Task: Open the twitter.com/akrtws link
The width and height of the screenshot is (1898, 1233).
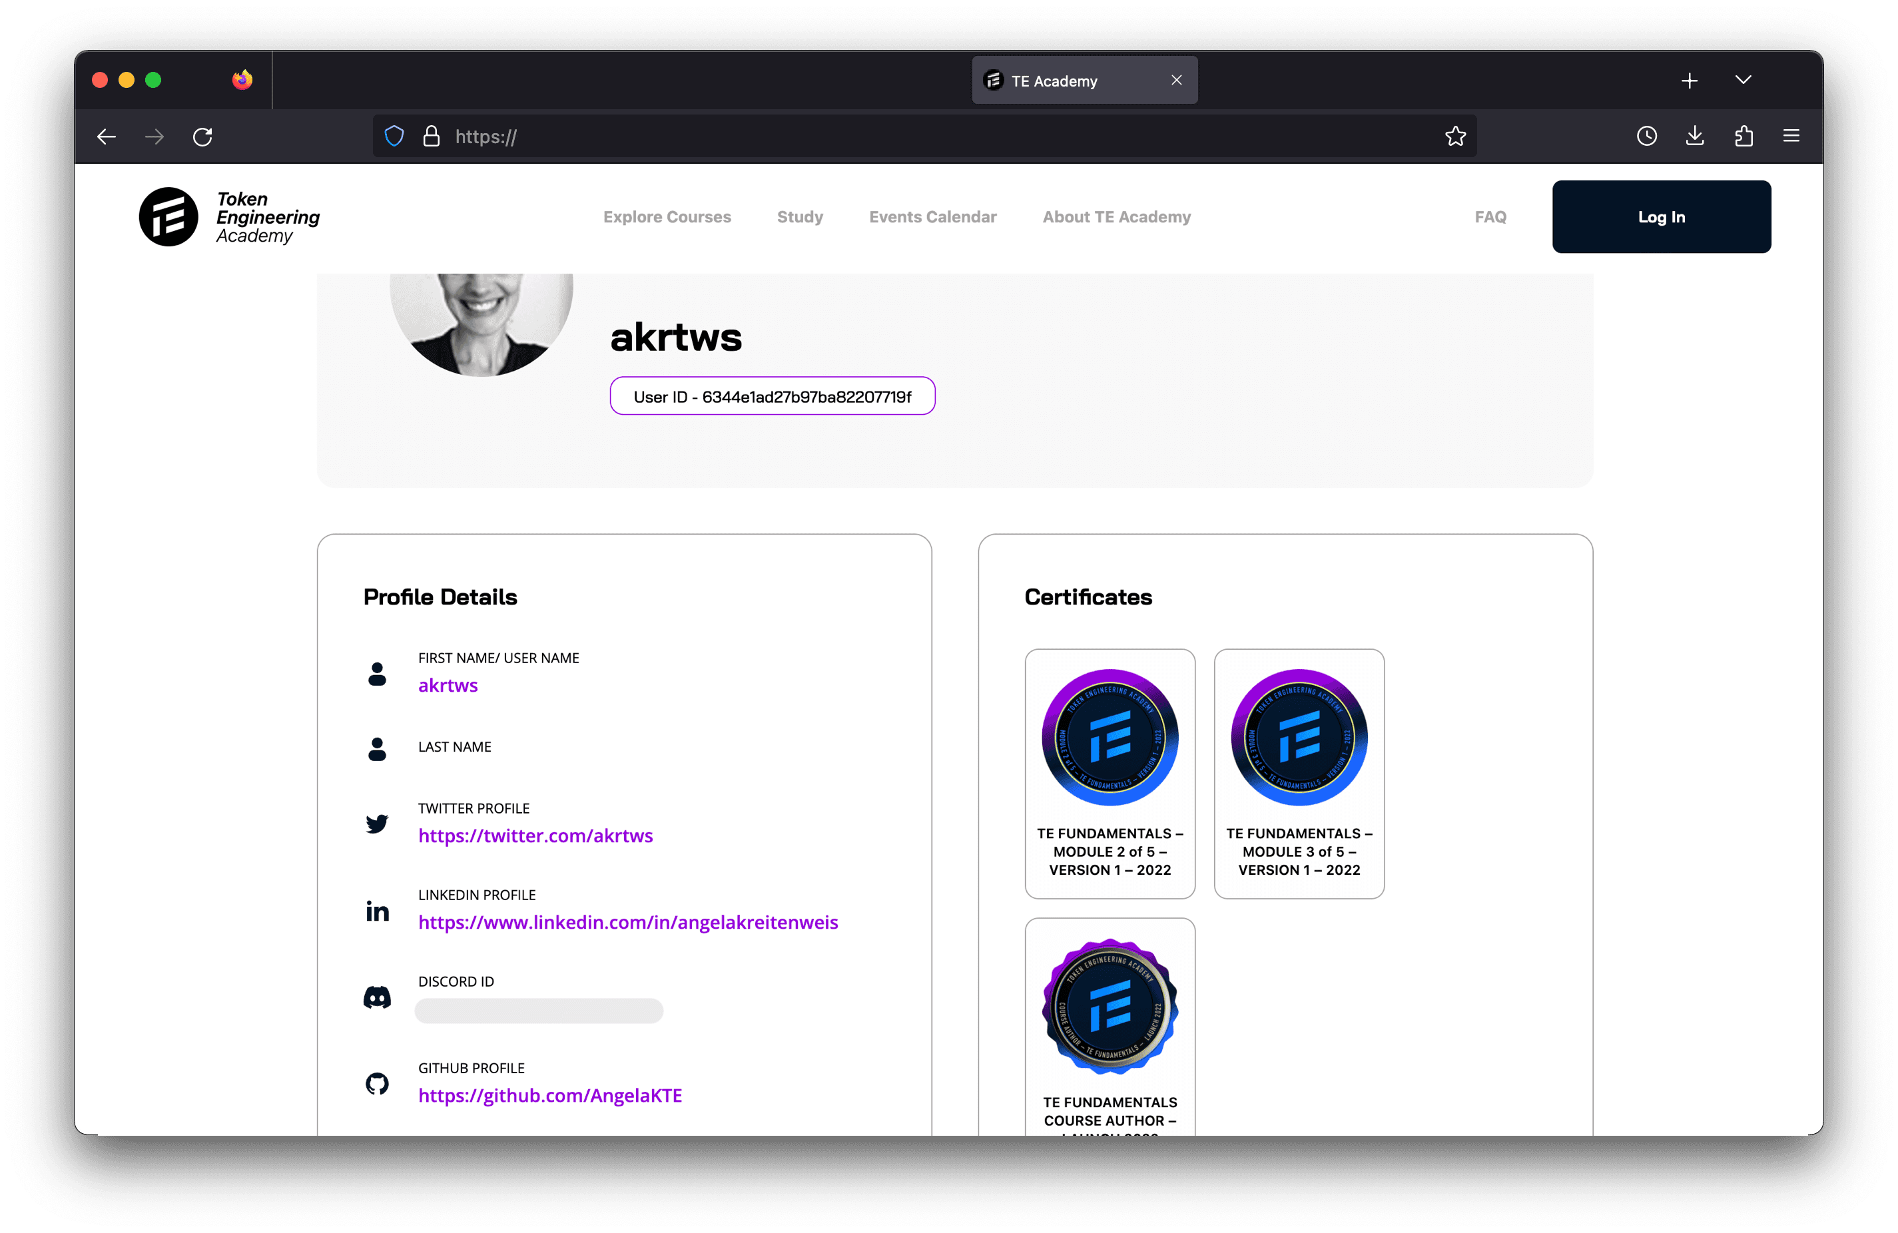Action: coord(535,836)
